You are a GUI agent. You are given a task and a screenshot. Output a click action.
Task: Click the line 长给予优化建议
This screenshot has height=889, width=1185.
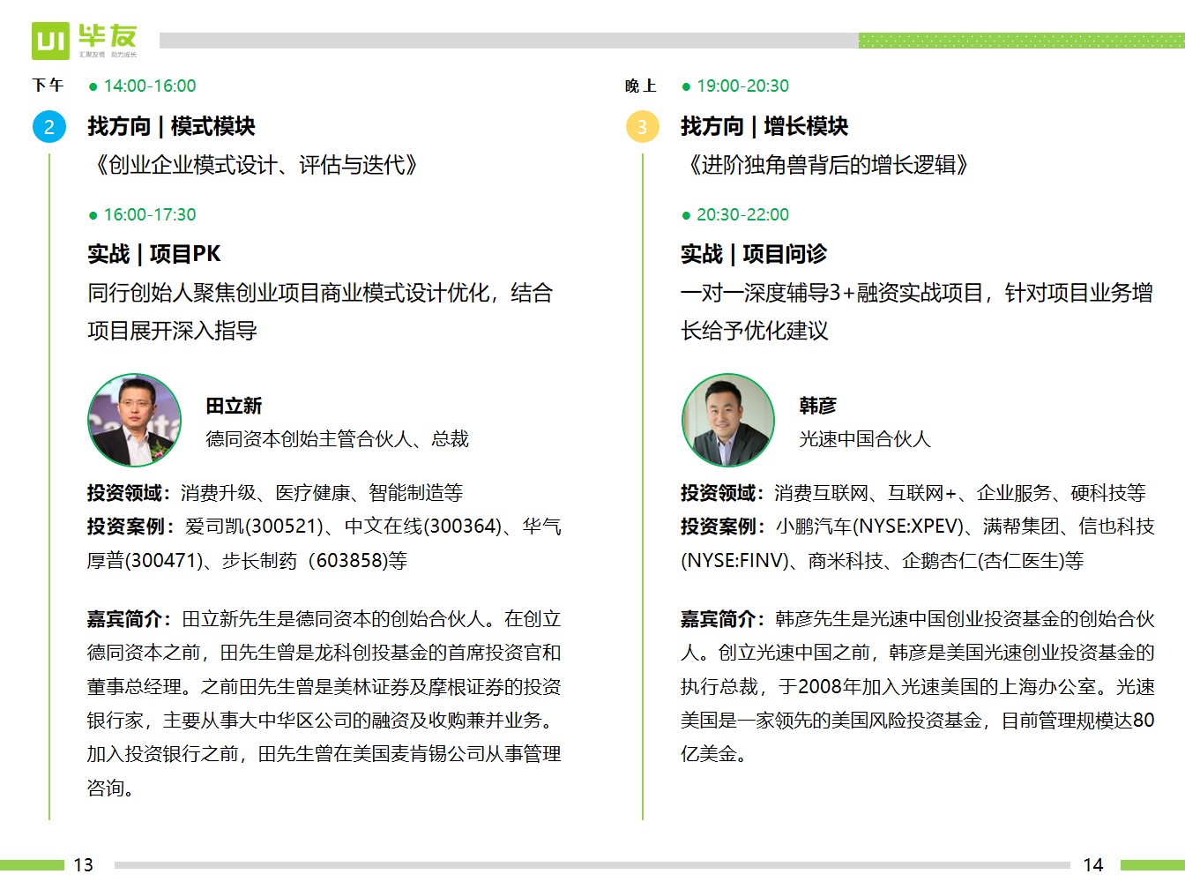coord(755,331)
